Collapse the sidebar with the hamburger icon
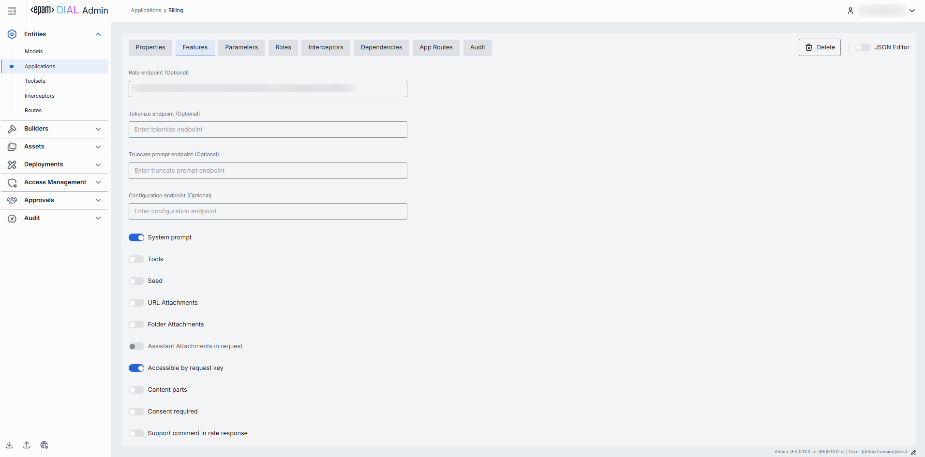Screen dimensions: 925x457 (12, 11)
